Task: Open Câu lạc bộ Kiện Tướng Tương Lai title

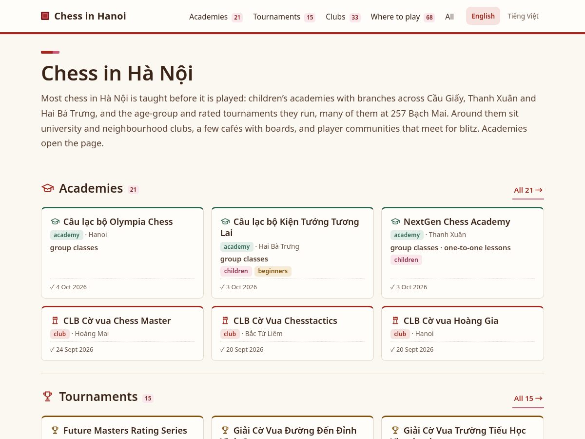Action: point(290,227)
